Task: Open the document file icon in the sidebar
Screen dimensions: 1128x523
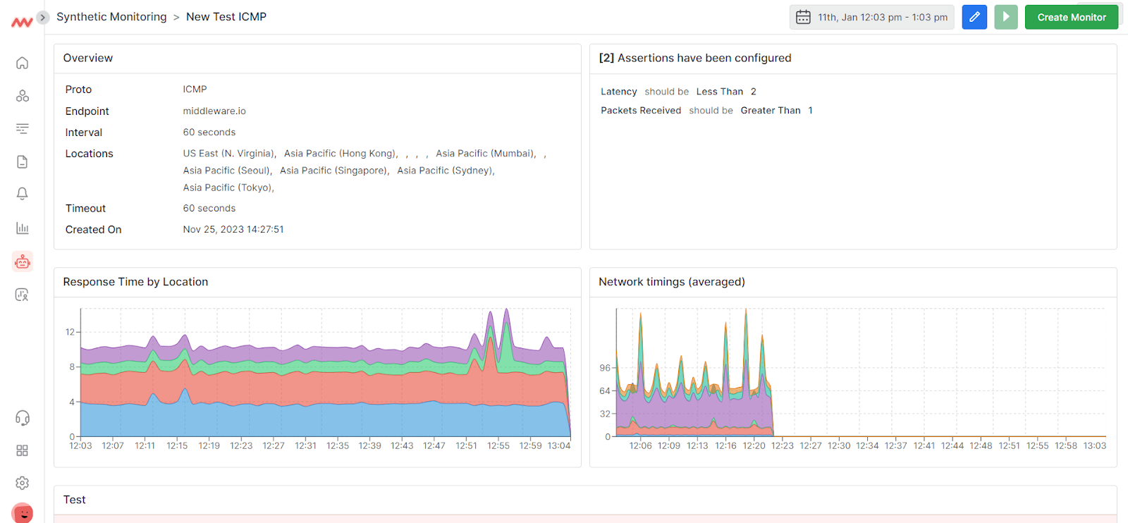Action: point(23,161)
